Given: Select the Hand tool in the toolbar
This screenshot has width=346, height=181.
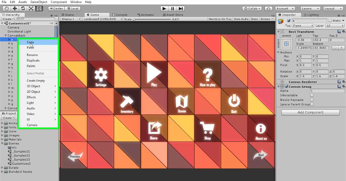Looking at the screenshot, I should pyautogui.click(x=6, y=8).
